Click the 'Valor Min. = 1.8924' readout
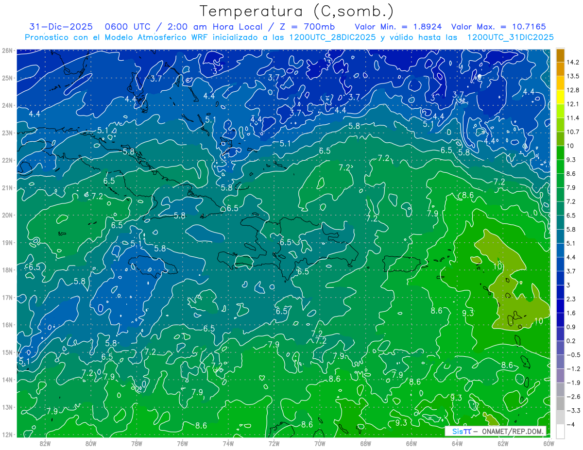The width and height of the screenshot is (583, 450). click(x=398, y=27)
